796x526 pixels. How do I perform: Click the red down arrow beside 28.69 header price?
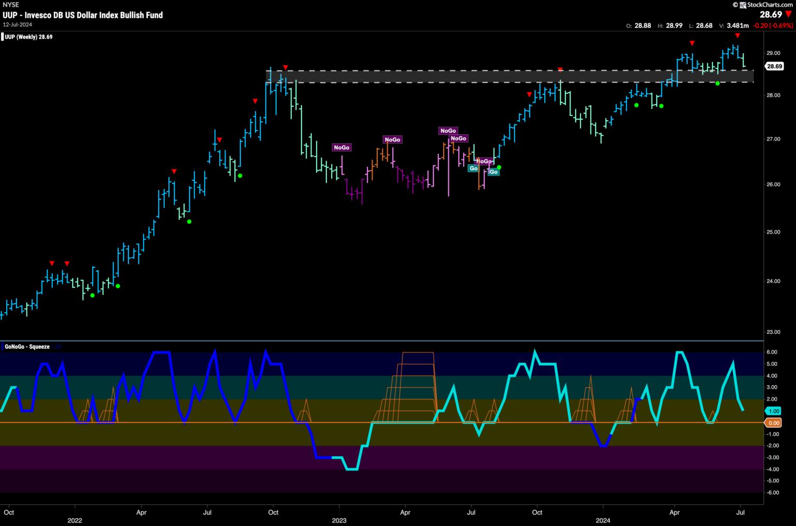coord(788,15)
